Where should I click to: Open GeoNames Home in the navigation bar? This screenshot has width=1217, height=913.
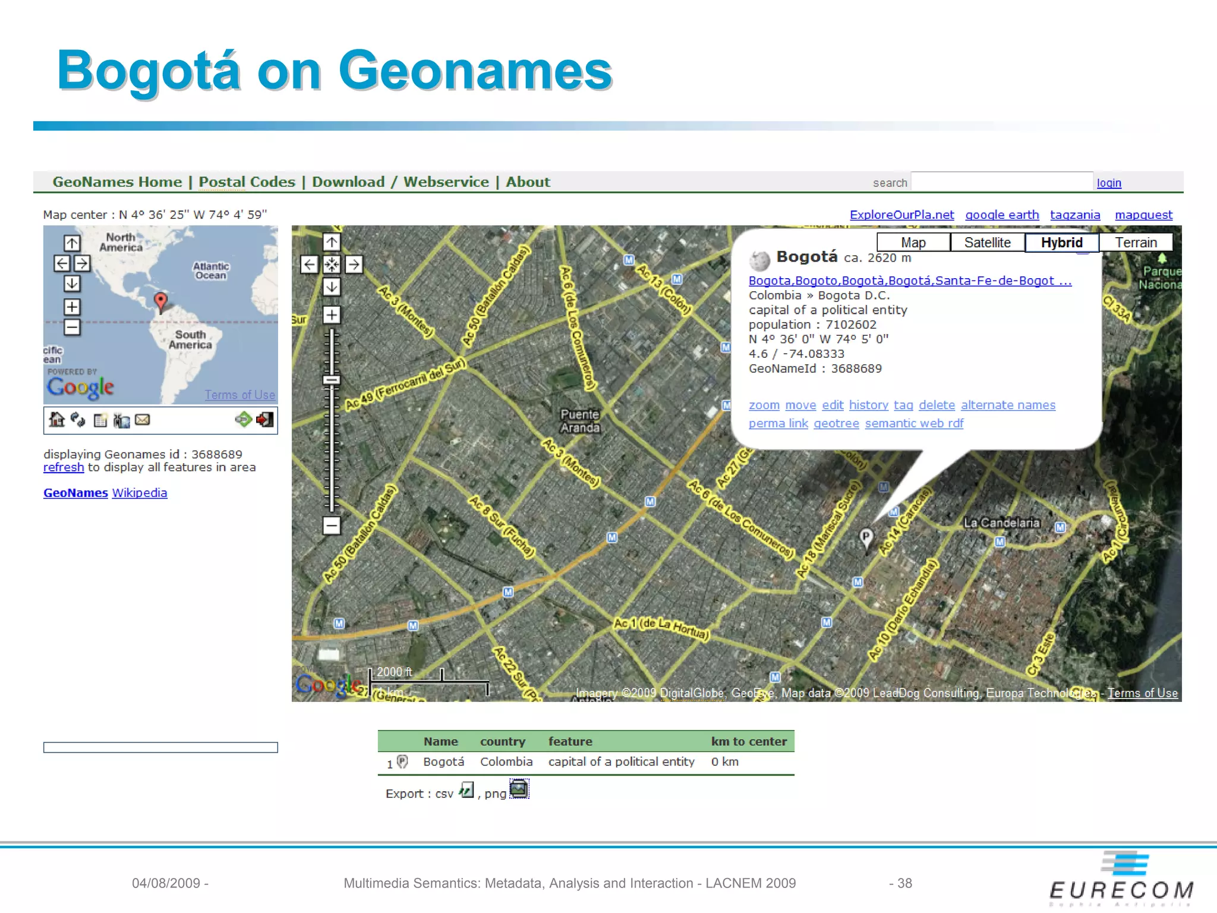click(117, 182)
